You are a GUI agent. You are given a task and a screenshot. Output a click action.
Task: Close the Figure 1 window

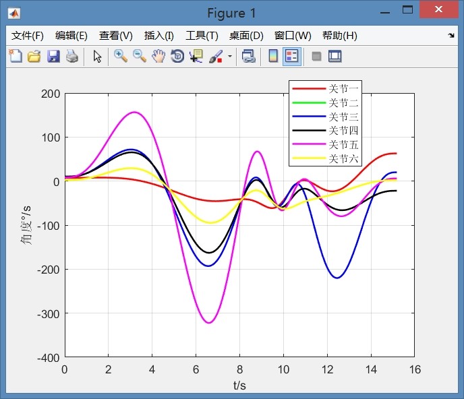(x=438, y=9)
